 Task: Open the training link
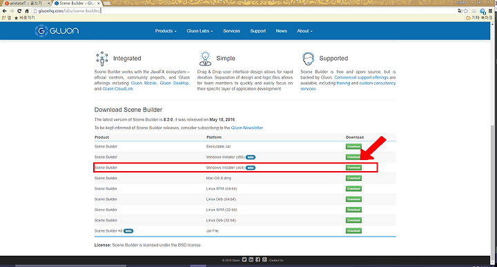[343, 83]
